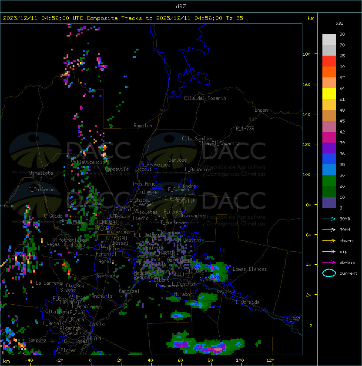Screen dimensions: 362x366
Task: Click the 'C_Guido' map label
Action: pyautogui.click(x=53, y=216)
